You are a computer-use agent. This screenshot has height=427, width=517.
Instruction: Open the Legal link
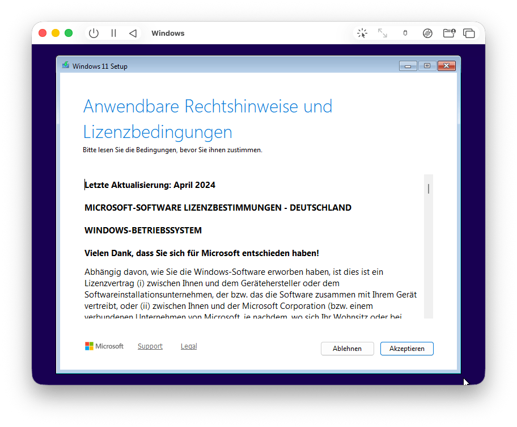tap(189, 346)
